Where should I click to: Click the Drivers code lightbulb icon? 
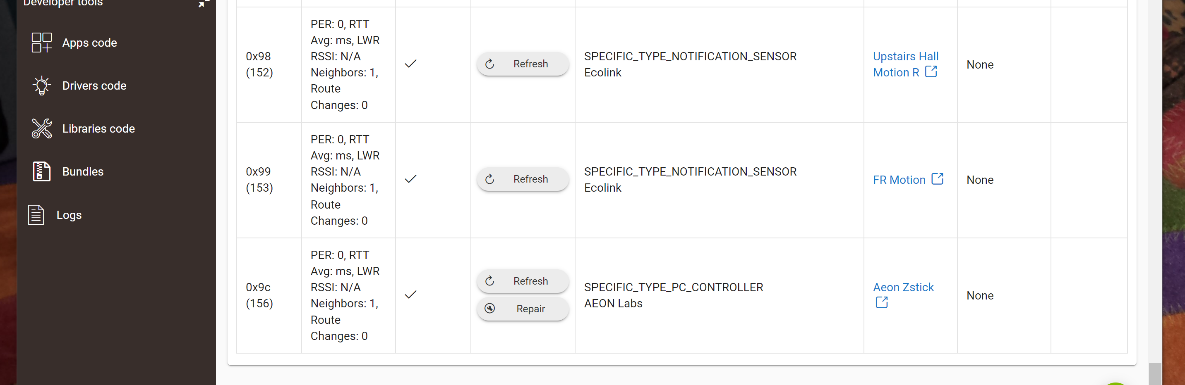coord(41,86)
